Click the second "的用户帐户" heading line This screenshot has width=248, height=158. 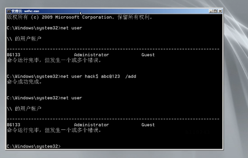coord(24,108)
